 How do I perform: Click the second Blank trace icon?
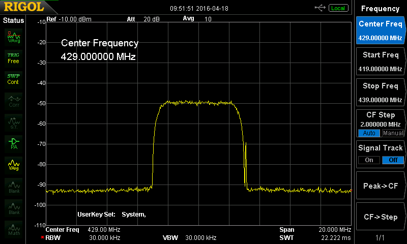point(14,208)
